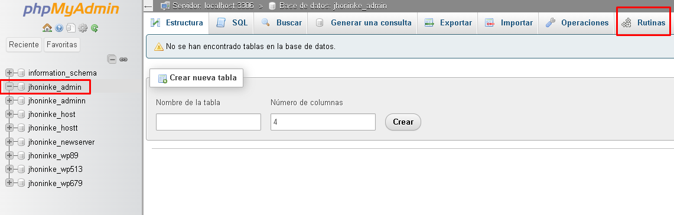674x215 pixels.
Task: Click the Buscar magnifier icon
Action: click(x=266, y=23)
